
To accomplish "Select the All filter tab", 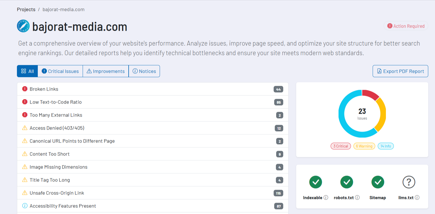I will pyautogui.click(x=27, y=71).
